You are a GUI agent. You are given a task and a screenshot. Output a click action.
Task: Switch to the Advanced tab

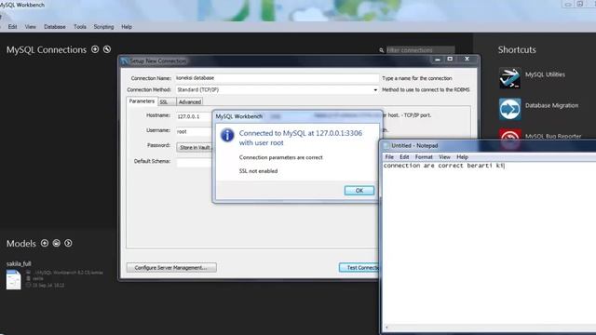[x=190, y=101]
